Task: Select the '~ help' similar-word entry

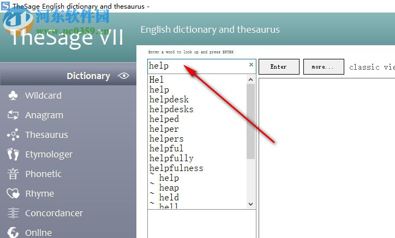Action: pyautogui.click(x=164, y=178)
